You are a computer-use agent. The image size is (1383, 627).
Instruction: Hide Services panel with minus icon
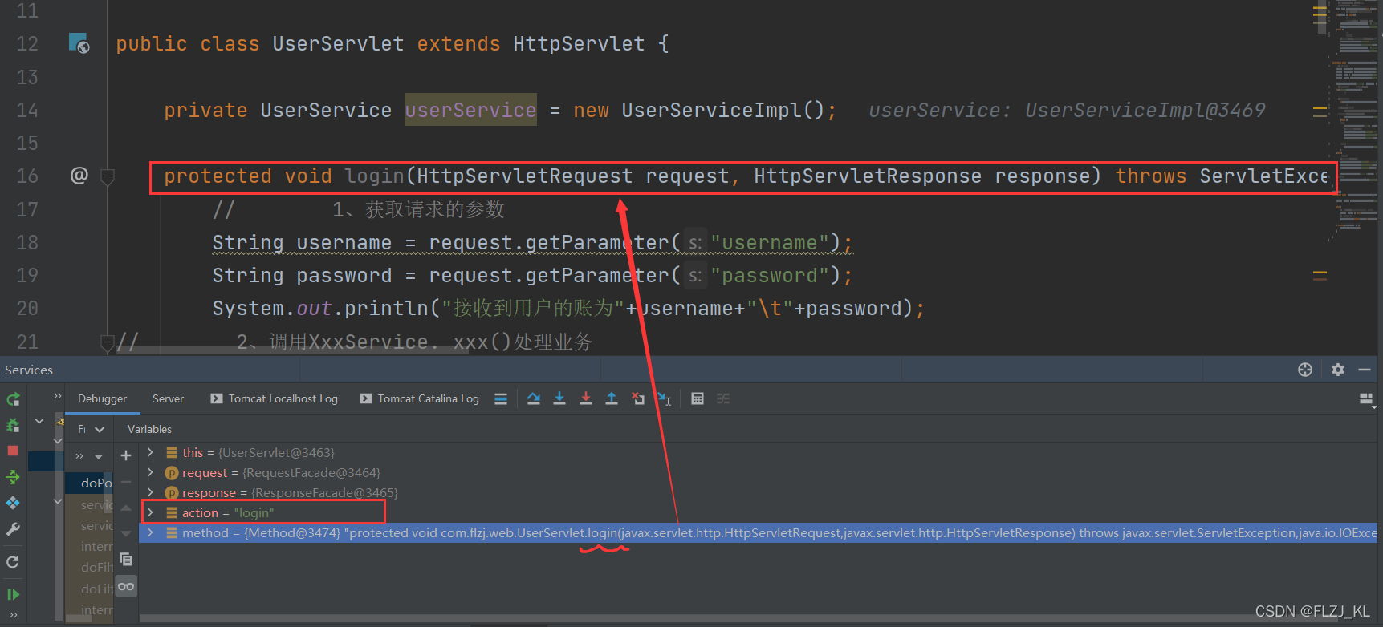(1365, 370)
